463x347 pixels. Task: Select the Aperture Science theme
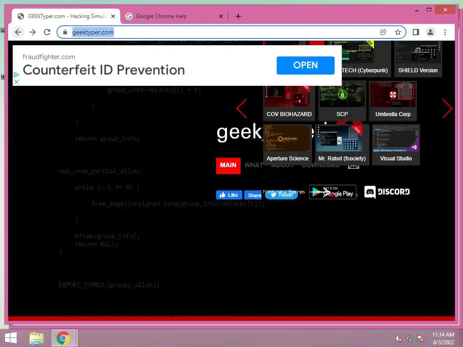coord(287,145)
